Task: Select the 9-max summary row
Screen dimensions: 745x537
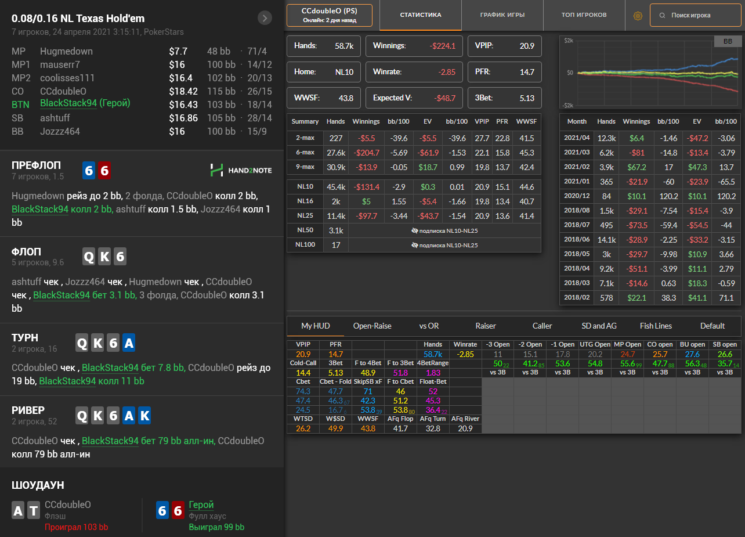Action: [x=414, y=167]
